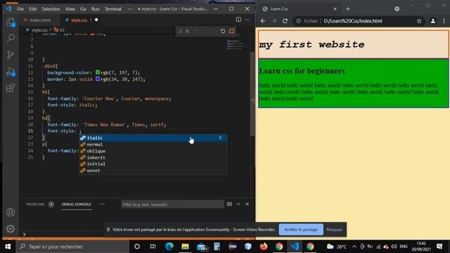Click the h2 breadcrumb item
This screenshot has height=253, width=450.
coord(59,30)
